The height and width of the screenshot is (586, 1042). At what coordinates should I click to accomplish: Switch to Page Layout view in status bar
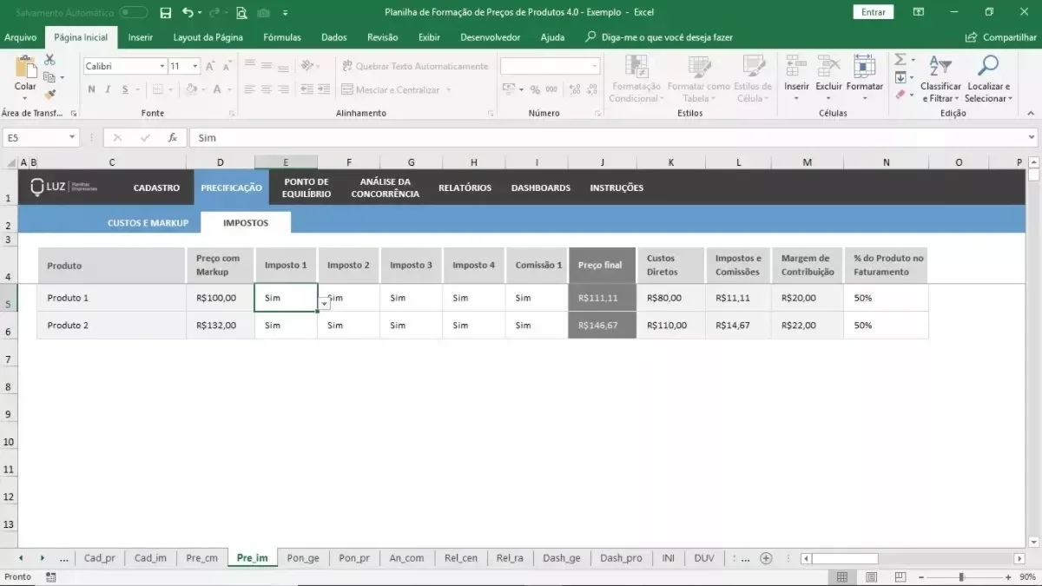[x=870, y=577]
